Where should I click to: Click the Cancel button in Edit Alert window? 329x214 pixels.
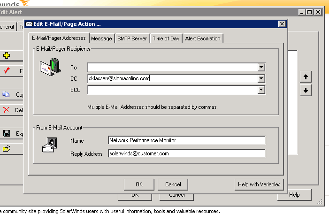[x=176, y=197]
